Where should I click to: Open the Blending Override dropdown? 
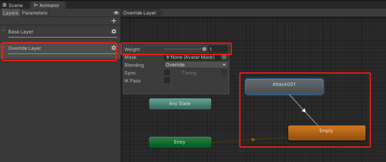(196, 65)
